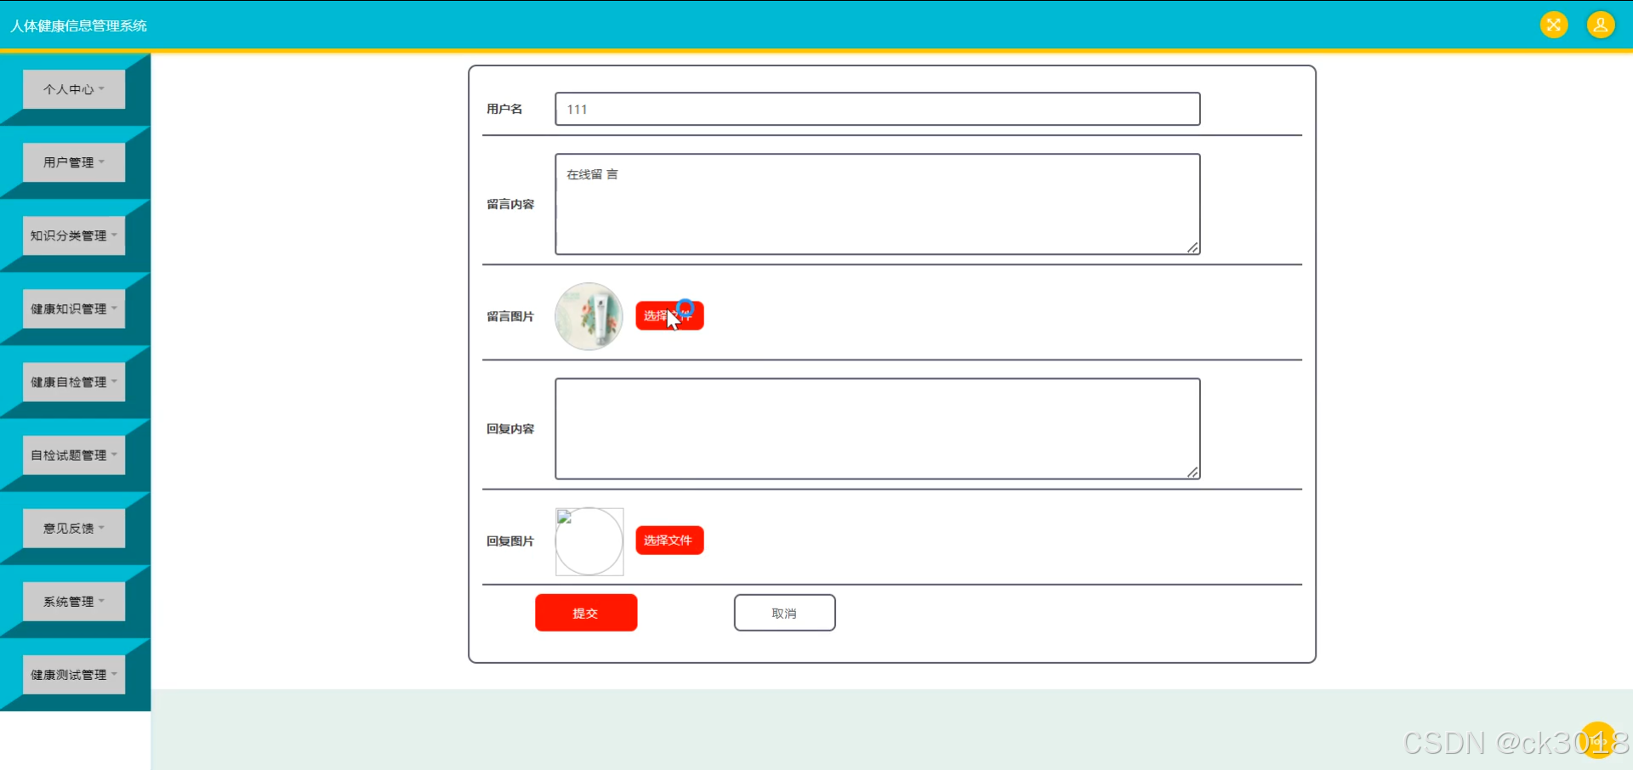Click the broken 回复图片 thumbnail placeholder

(589, 541)
